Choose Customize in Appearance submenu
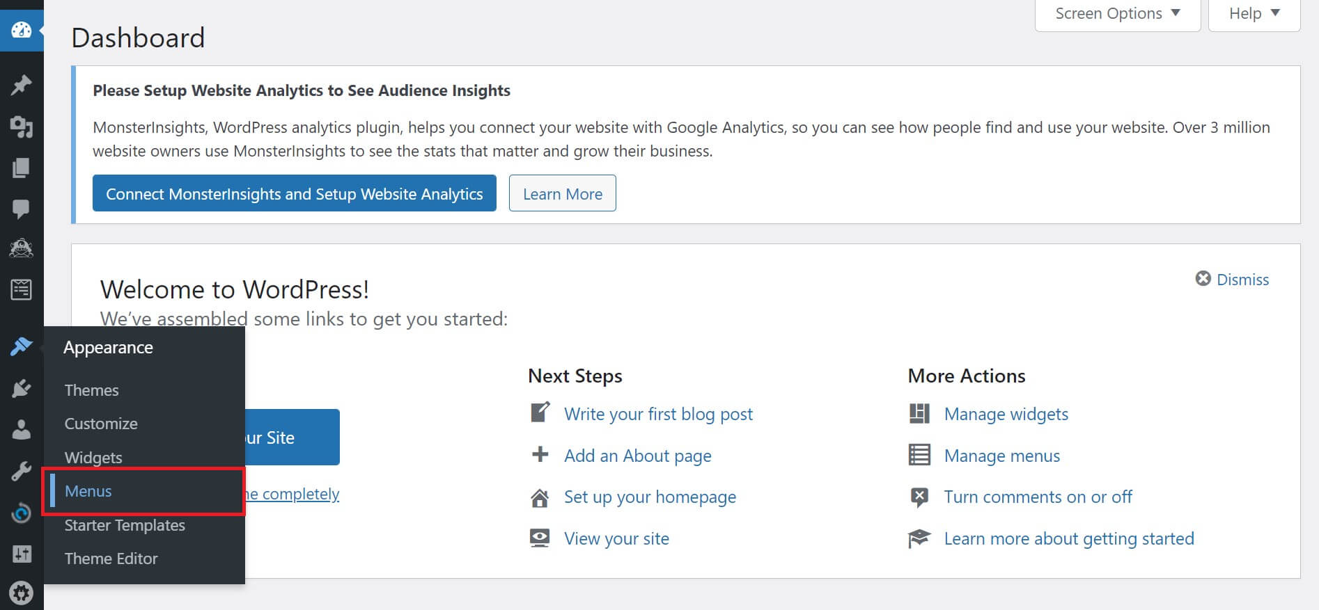 [101, 424]
